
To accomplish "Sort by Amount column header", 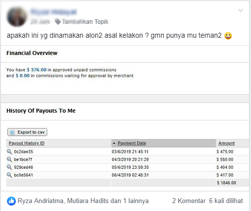I will (x=227, y=143).
